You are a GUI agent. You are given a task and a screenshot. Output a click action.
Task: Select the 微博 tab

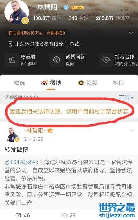tap(51, 83)
